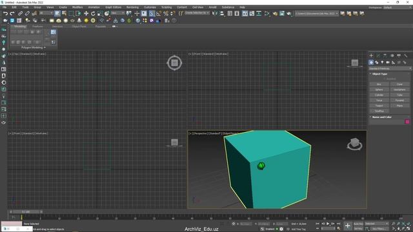Click the Box primitive button
Image resolution: width=413 pixels, height=232 pixels.
pyautogui.click(x=379, y=84)
